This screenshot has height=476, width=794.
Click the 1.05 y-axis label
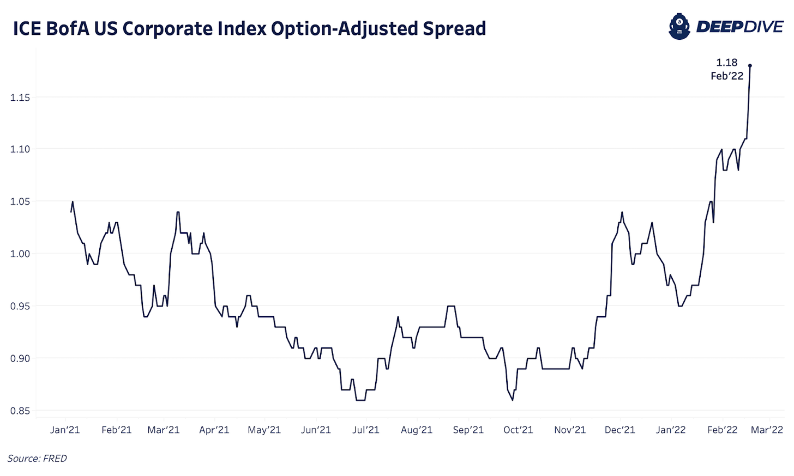click(20, 202)
